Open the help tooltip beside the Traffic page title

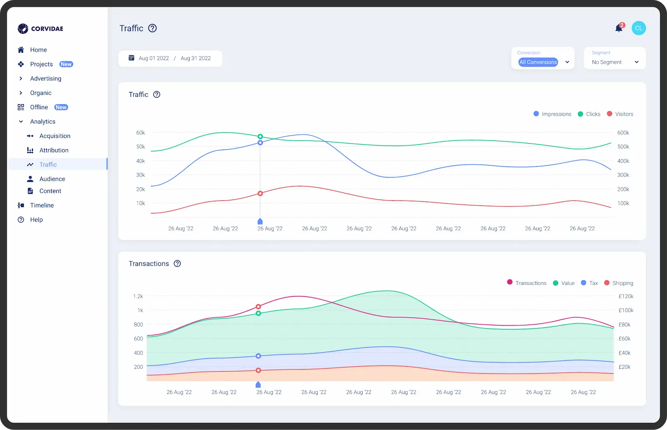[153, 28]
